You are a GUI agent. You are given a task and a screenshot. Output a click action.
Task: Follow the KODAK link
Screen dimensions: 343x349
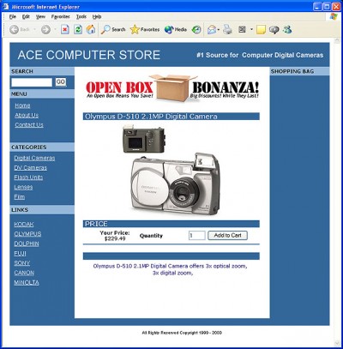tap(24, 225)
